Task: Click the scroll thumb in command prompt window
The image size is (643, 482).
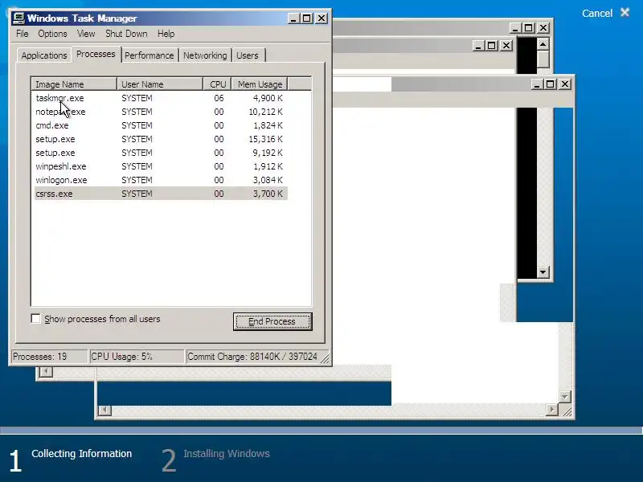Action: [x=543, y=59]
